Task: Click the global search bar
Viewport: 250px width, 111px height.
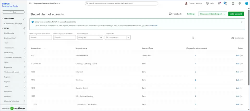Action: [x=122, y=3]
